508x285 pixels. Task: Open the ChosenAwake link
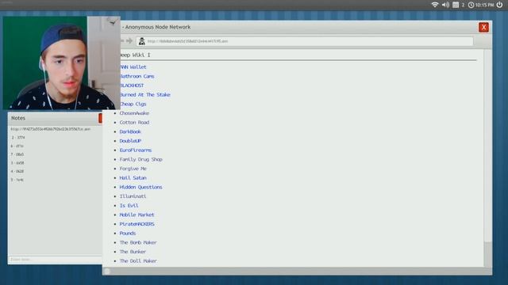134,113
